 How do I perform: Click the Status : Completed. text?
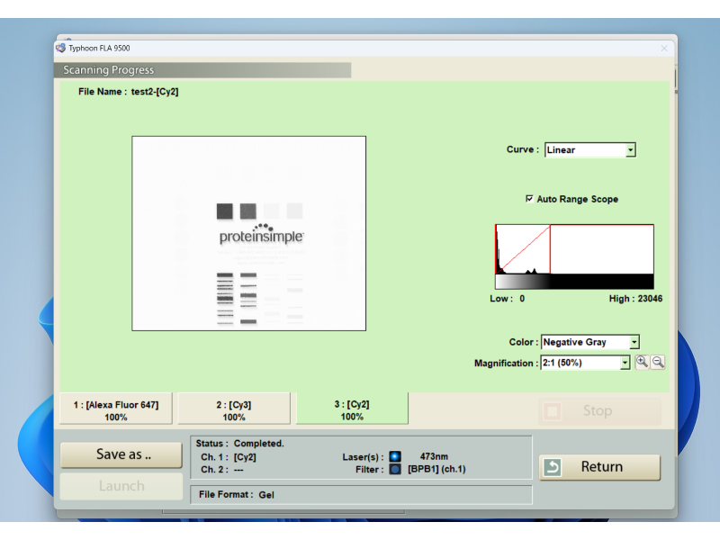tap(239, 444)
